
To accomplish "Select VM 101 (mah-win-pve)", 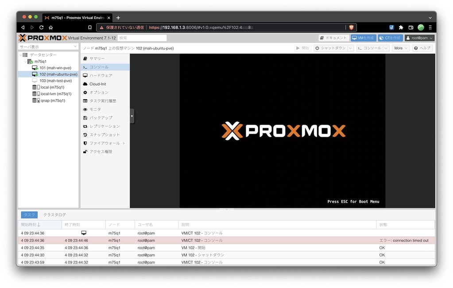I will (55, 68).
